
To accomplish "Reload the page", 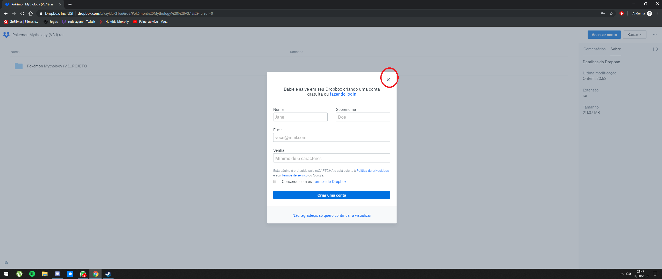I will [x=22, y=13].
